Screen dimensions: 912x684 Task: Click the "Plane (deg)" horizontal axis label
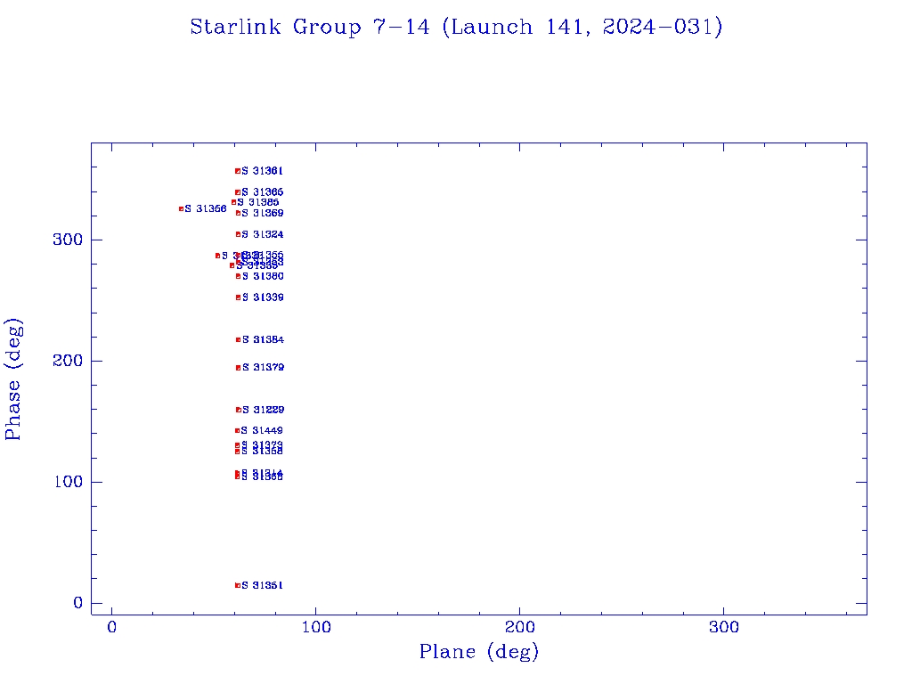[478, 651]
